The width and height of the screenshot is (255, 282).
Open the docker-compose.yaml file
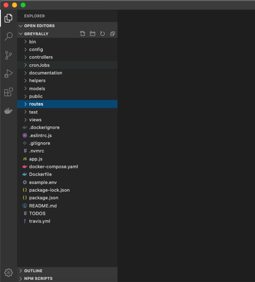pyautogui.click(x=53, y=166)
